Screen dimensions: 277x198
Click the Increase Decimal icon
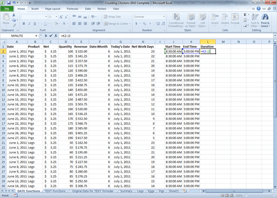coord(158,23)
